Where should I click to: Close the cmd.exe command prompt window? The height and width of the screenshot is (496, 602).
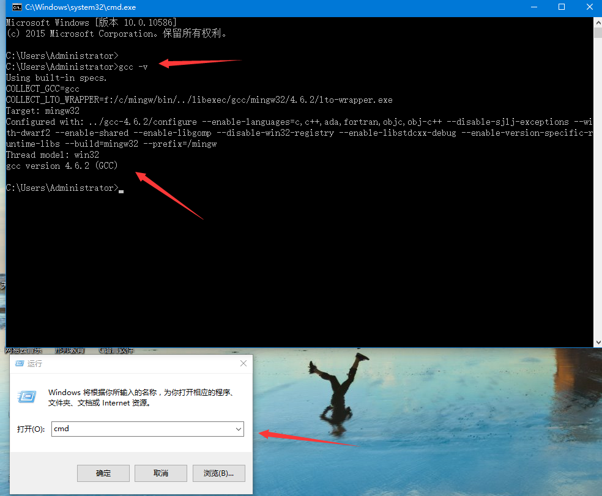click(x=589, y=7)
